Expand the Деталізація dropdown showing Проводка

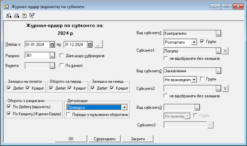tap(124, 107)
